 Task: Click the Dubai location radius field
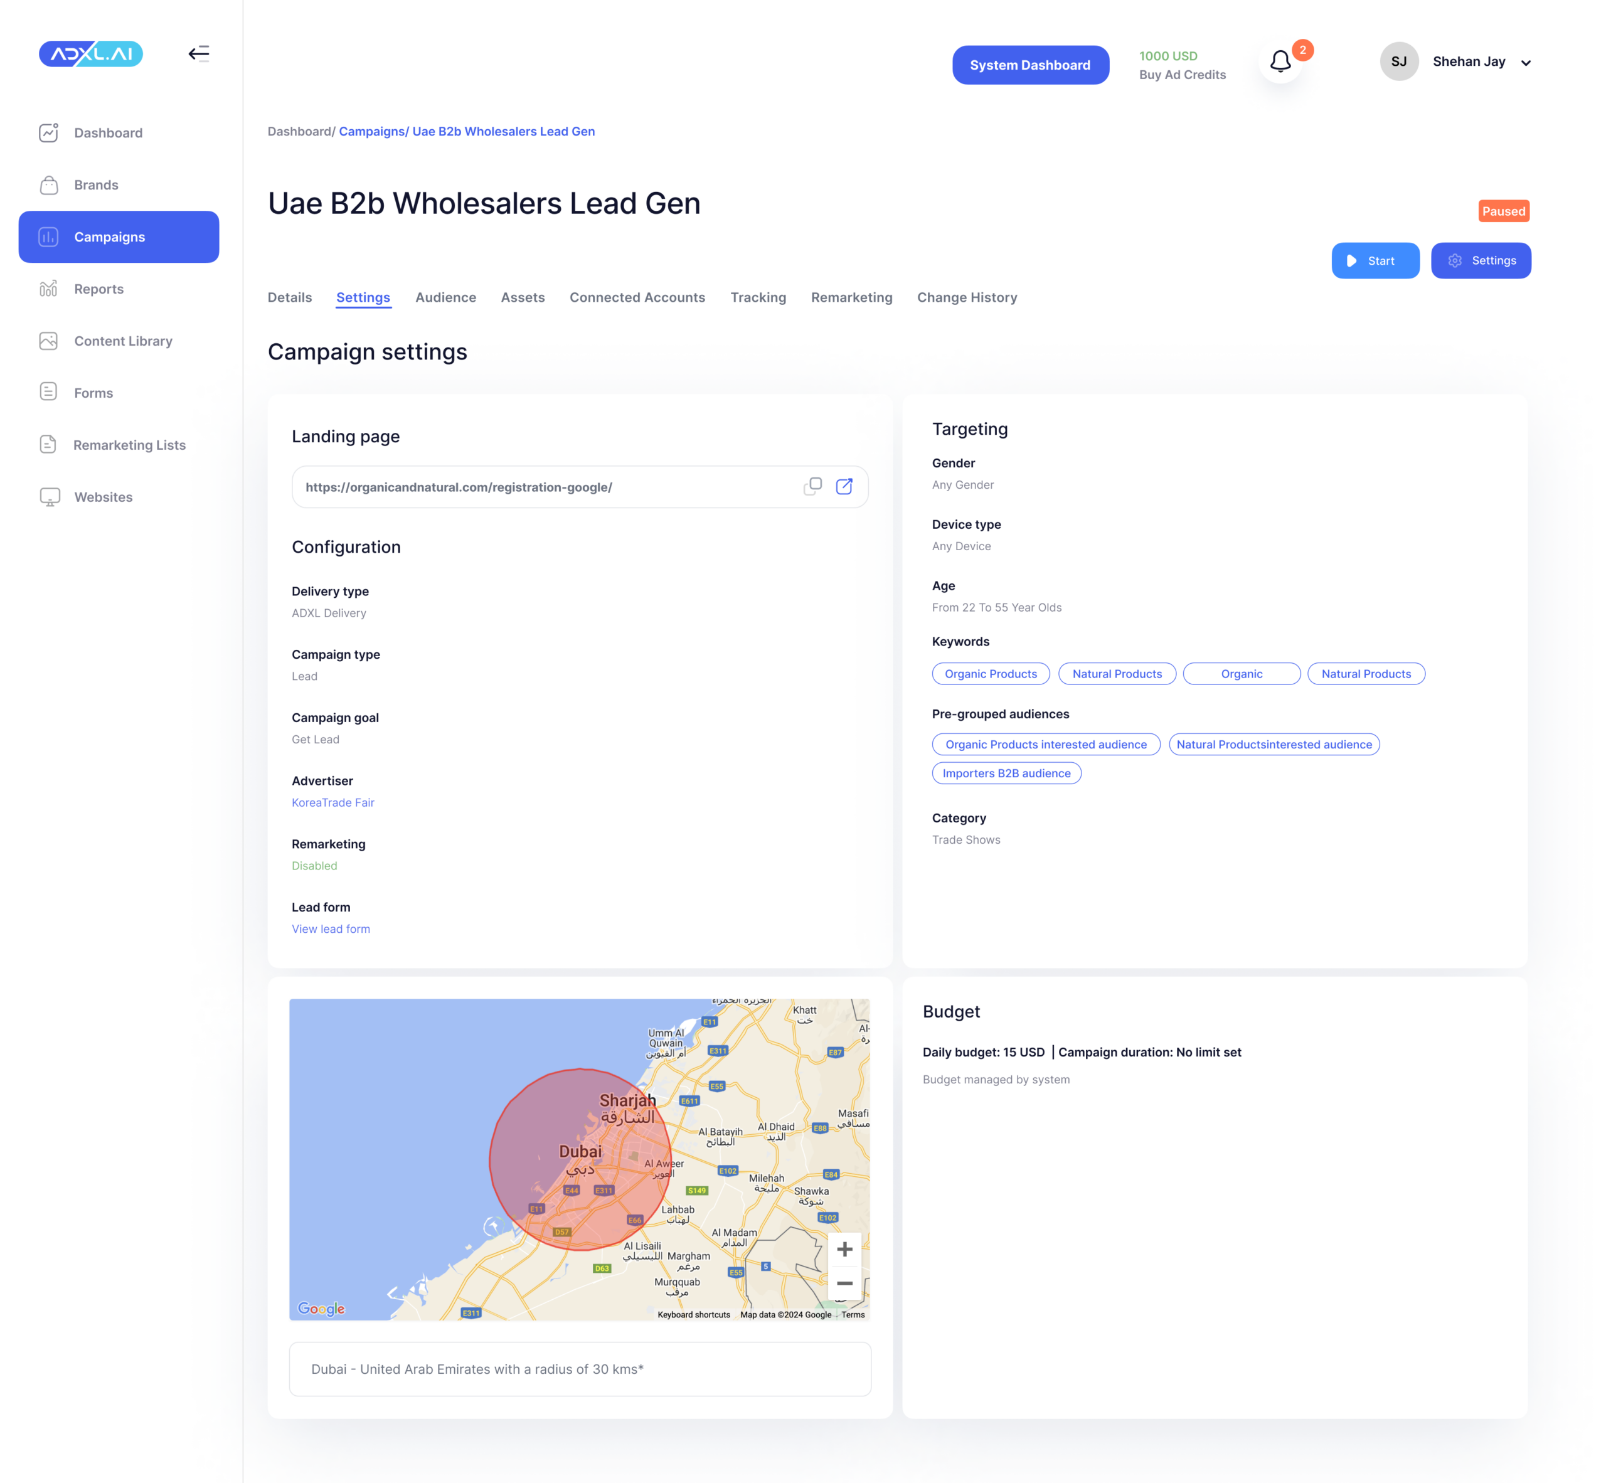tap(580, 1369)
